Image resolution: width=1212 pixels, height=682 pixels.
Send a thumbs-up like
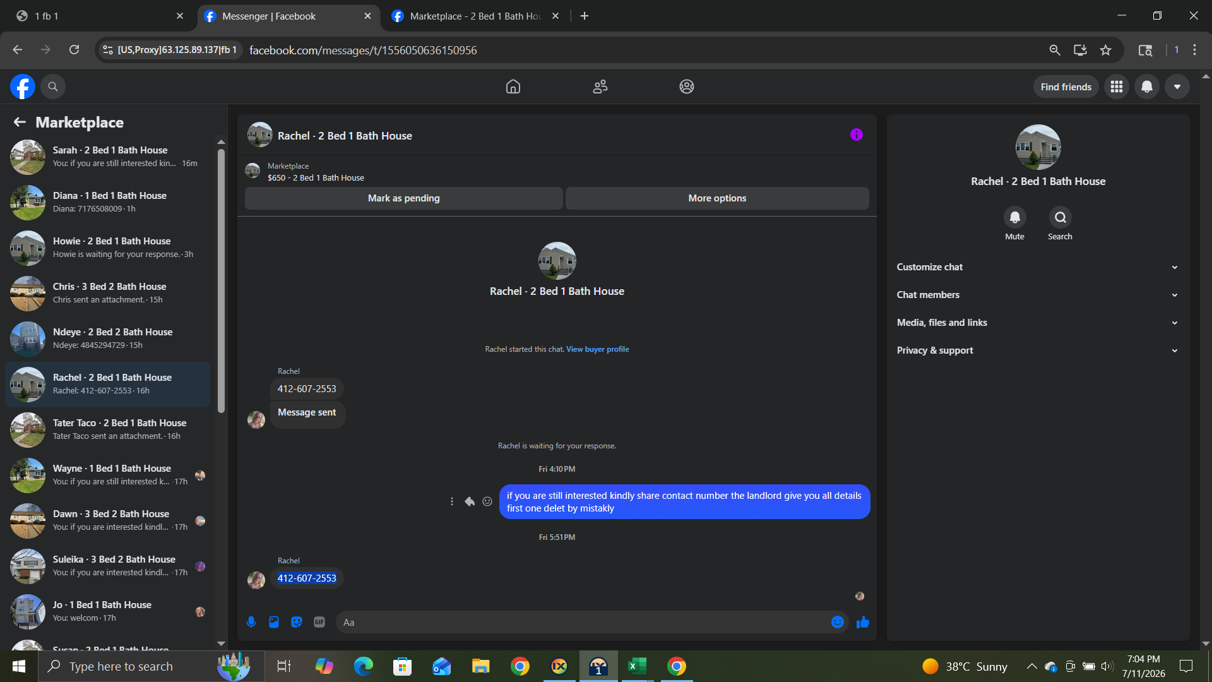tap(863, 623)
